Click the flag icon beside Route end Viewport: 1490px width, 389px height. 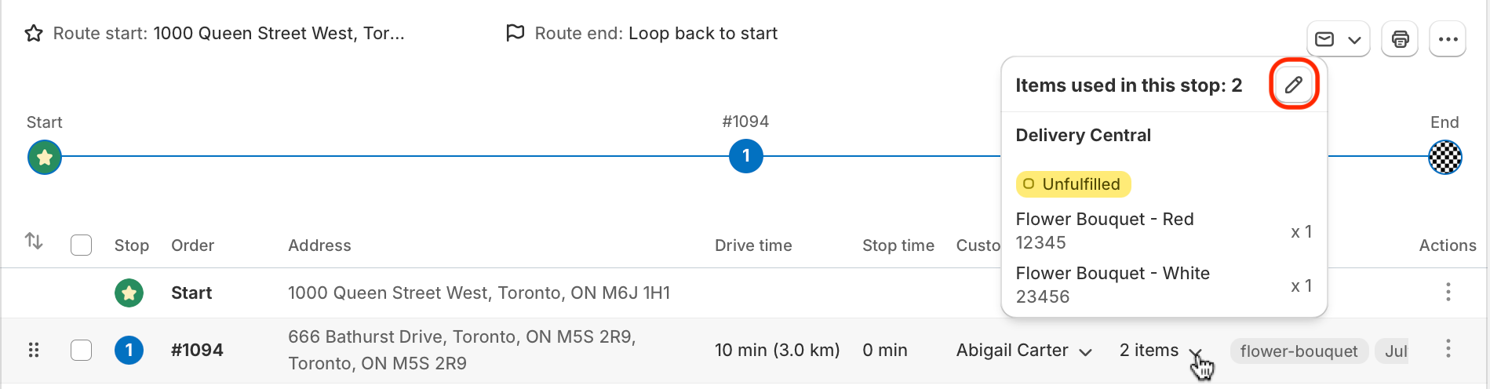[x=515, y=33]
